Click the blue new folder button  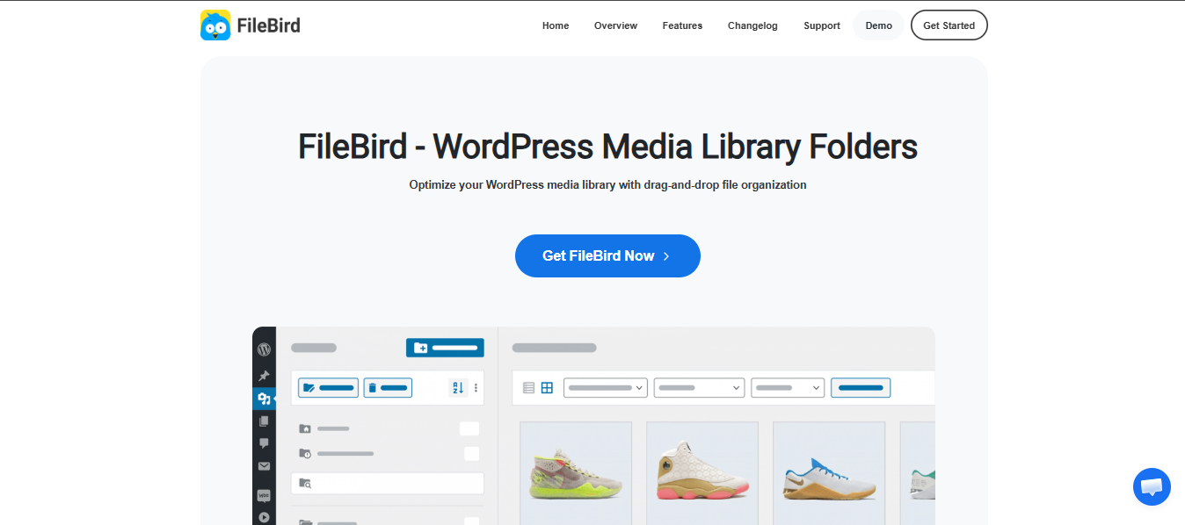(445, 348)
